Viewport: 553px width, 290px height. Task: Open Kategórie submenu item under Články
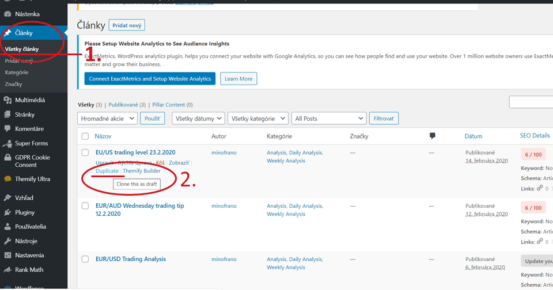[x=16, y=72]
